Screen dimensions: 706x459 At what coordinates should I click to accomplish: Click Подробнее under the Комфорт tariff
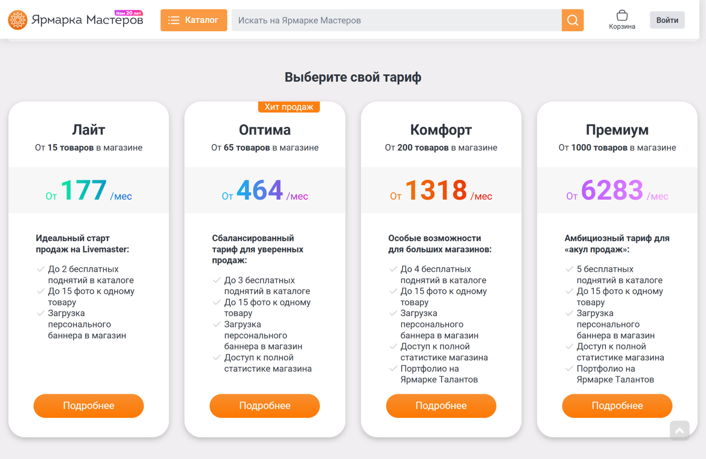click(441, 406)
